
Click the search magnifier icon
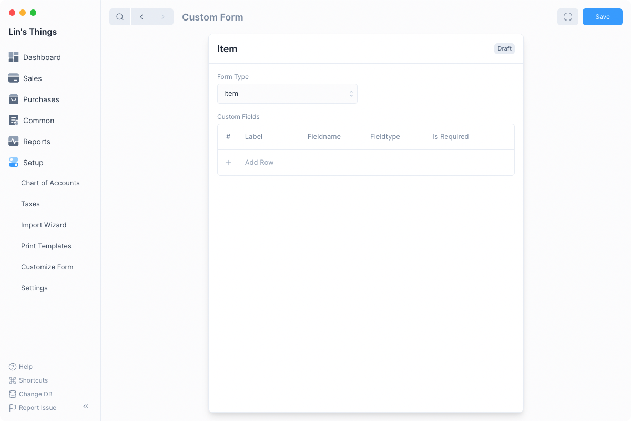tap(120, 17)
